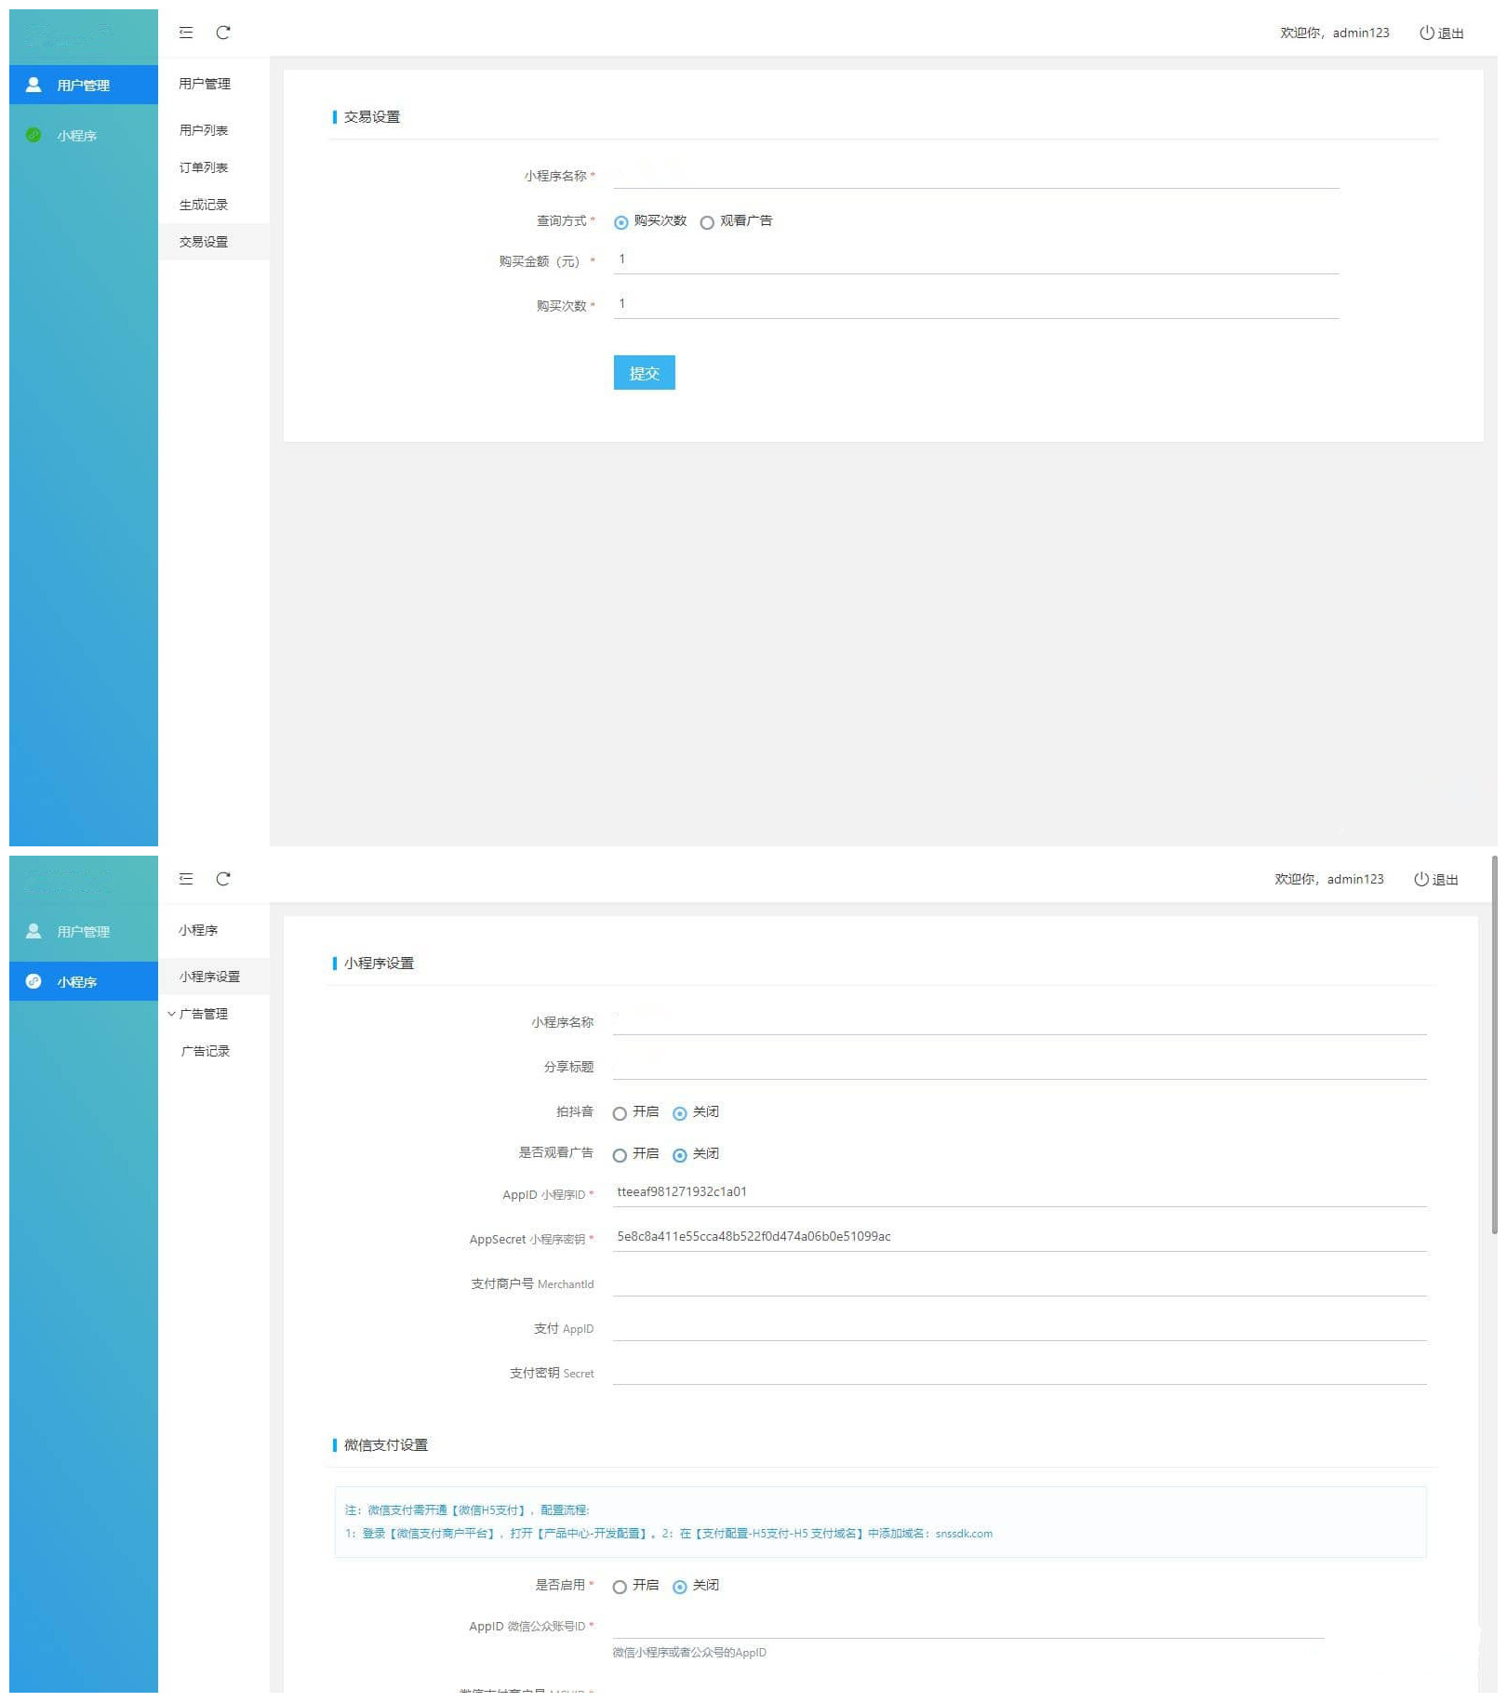Viewport: 1507px width, 1702px height.
Task: Click the 小程序名称 field in 交易设置
Action: point(976,175)
